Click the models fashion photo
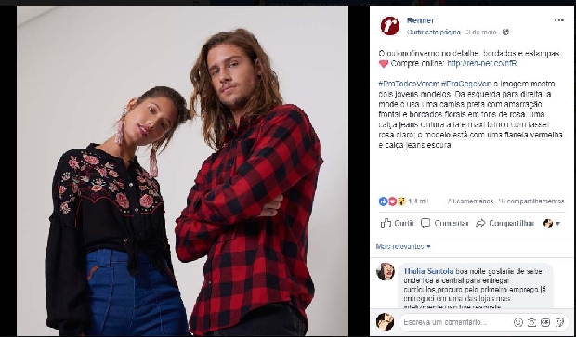Image resolution: width=576 pixels, height=337 pixels. point(182,171)
